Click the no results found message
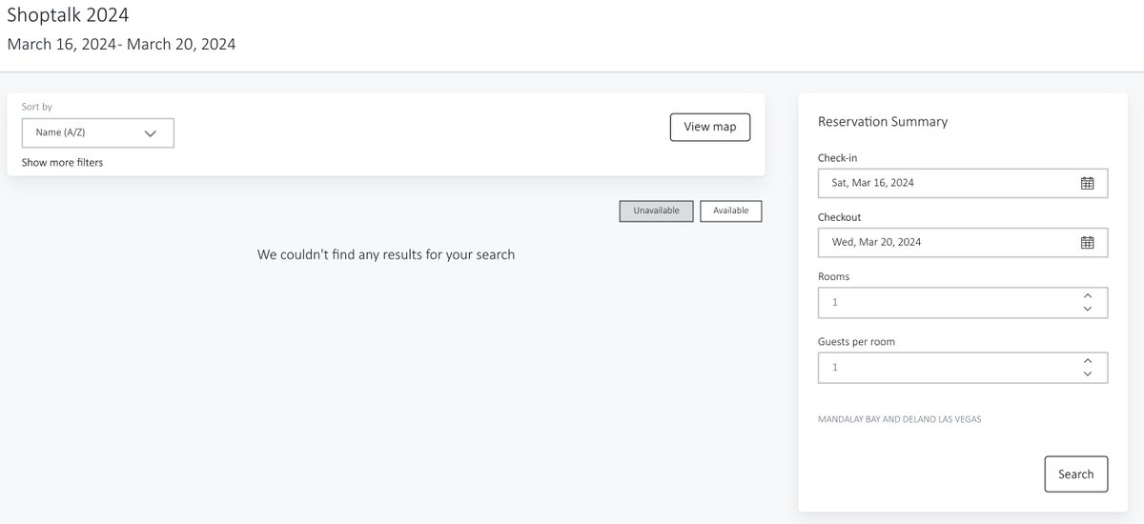The image size is (1144, 524). pos(386,254)
